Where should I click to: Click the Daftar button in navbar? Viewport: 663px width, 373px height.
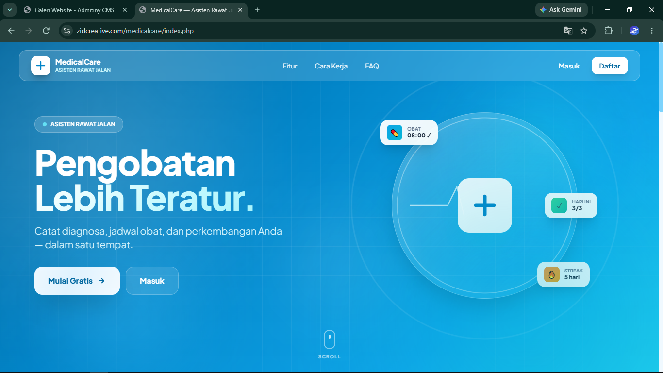(x=610, y=66)
